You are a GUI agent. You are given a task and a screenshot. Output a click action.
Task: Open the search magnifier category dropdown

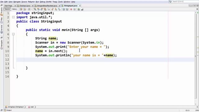170,2
